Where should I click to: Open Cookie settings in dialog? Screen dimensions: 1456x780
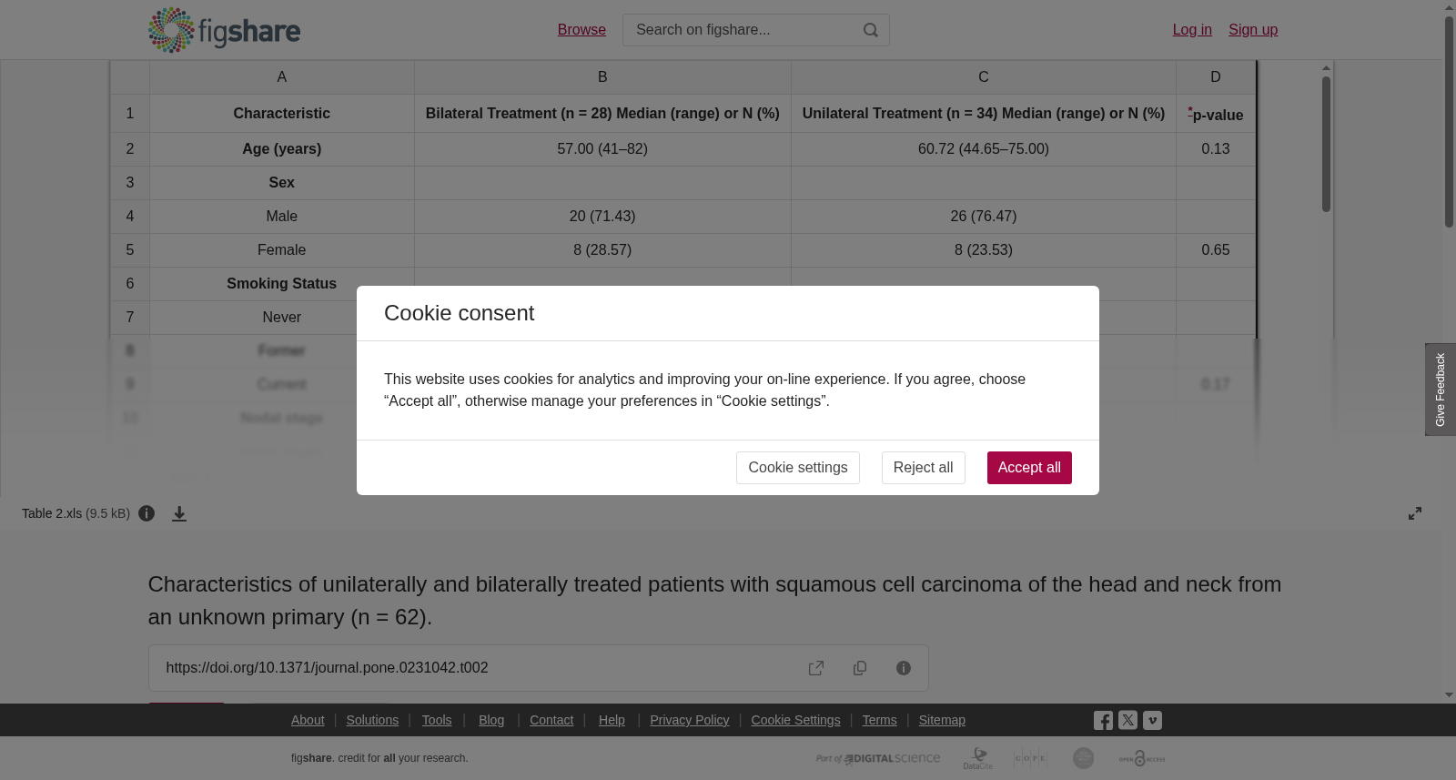point(798,468)
